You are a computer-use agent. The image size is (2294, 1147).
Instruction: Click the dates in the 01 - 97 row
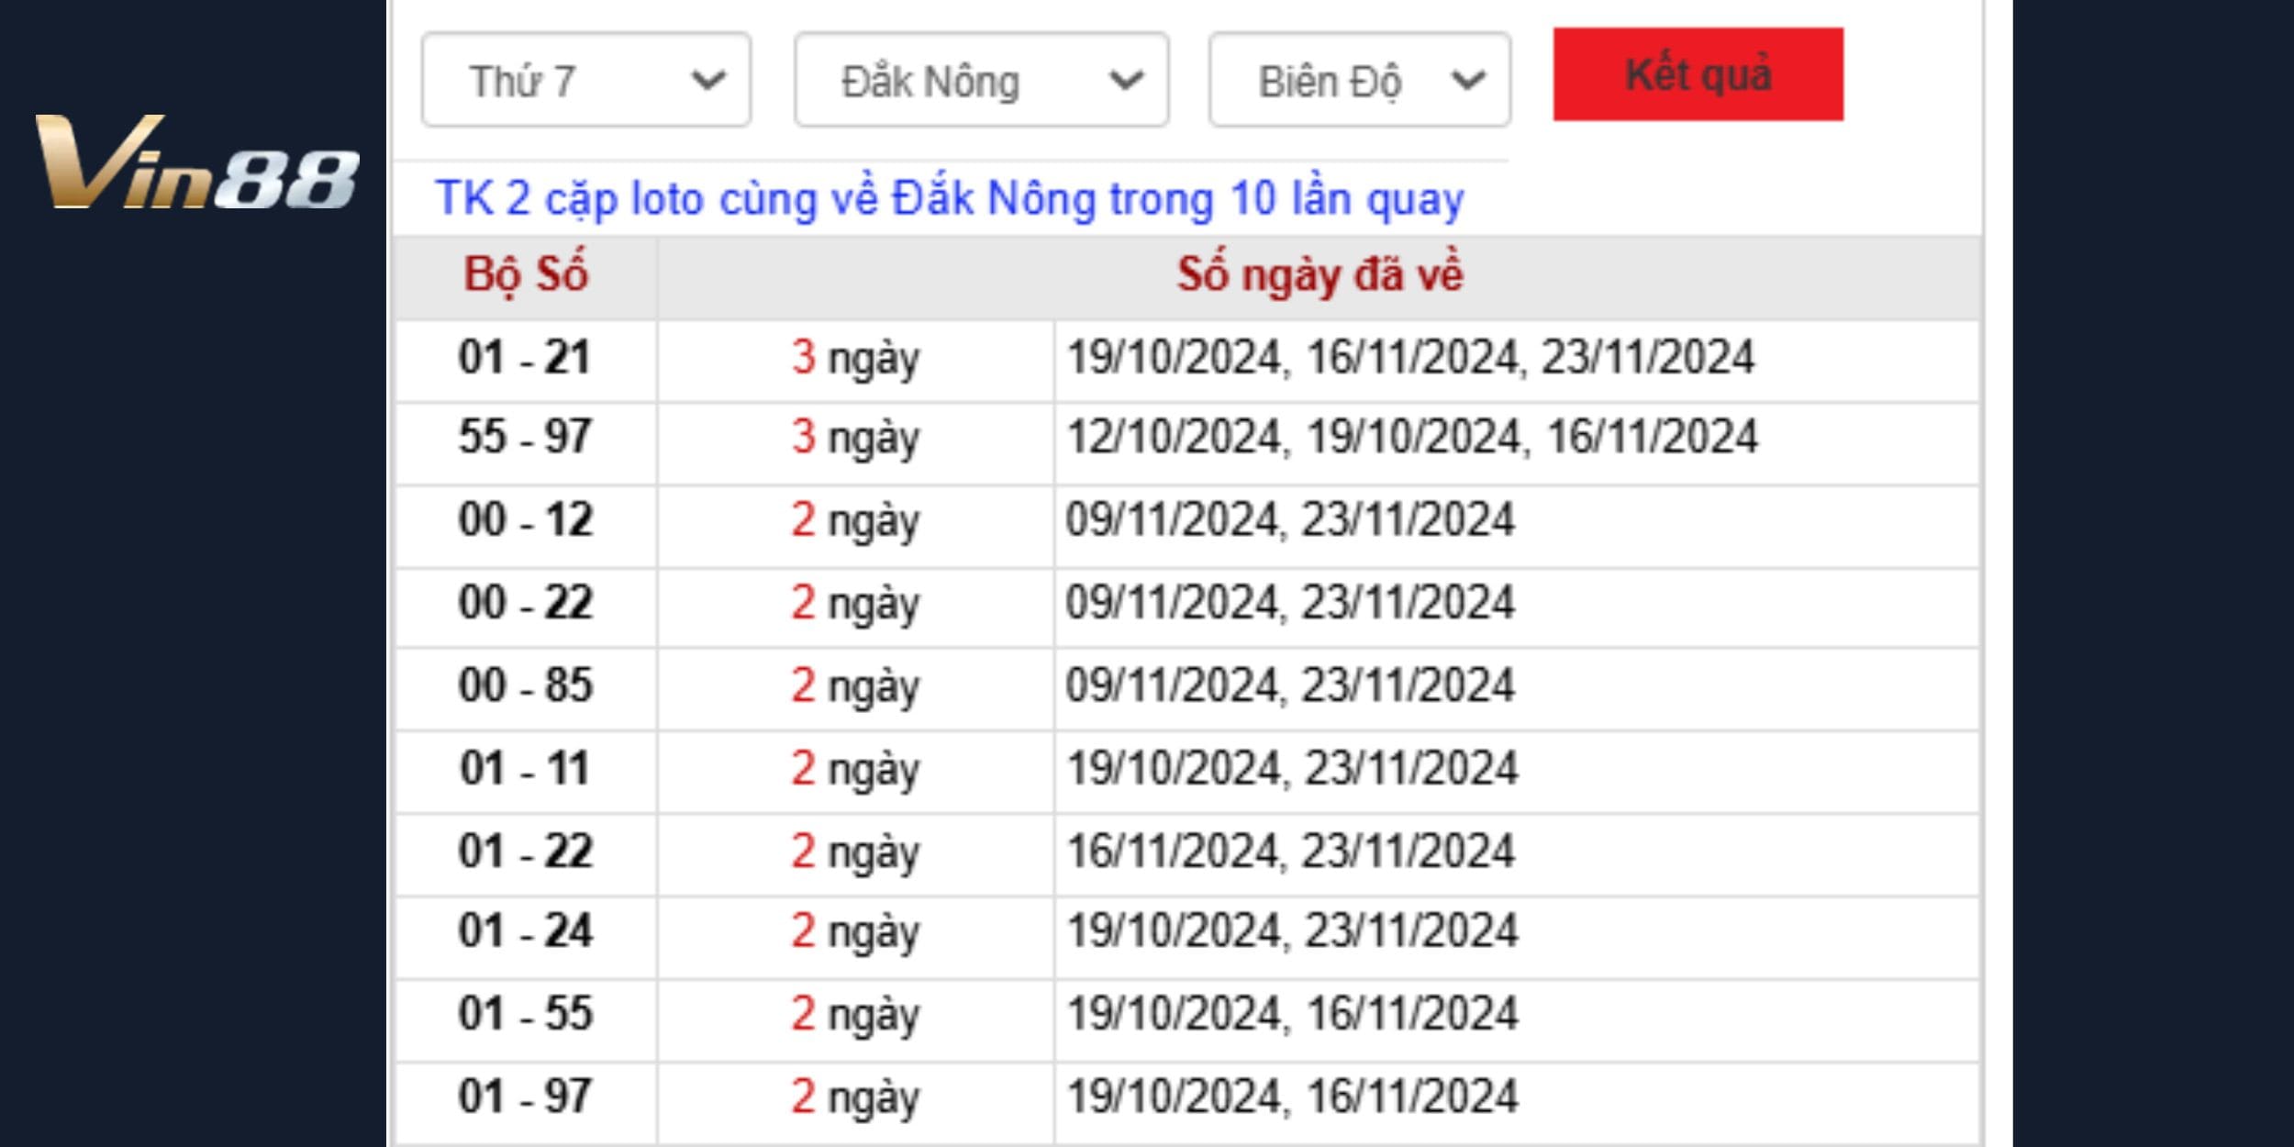pyautogui.click(x=1292, y=1097)
